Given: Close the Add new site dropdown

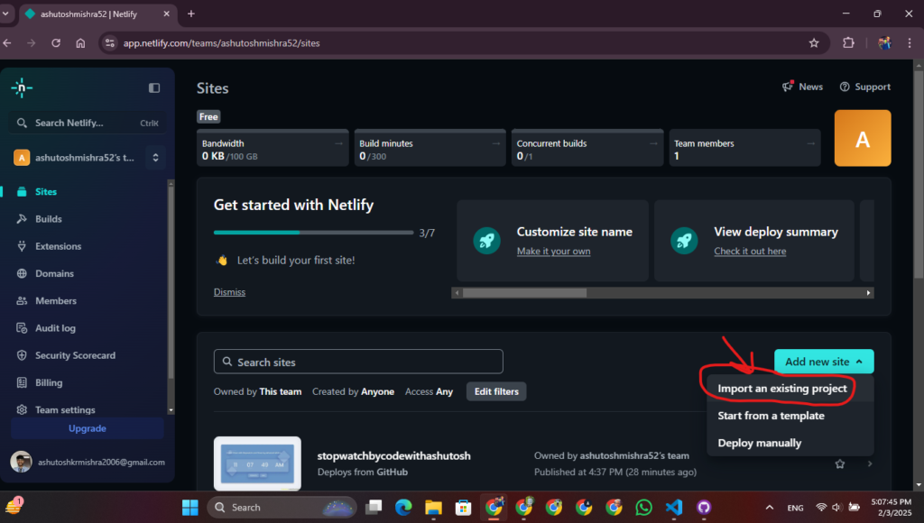Looking at the screenshot, I should pos(823,361).
